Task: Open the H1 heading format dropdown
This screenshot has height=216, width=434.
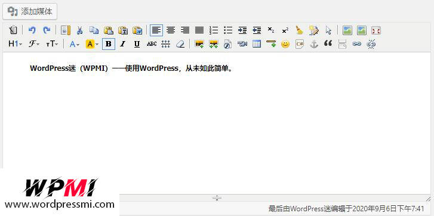Action: click(16, 44)
